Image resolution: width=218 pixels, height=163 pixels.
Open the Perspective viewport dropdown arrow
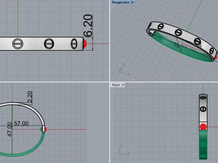pos(133,2)
